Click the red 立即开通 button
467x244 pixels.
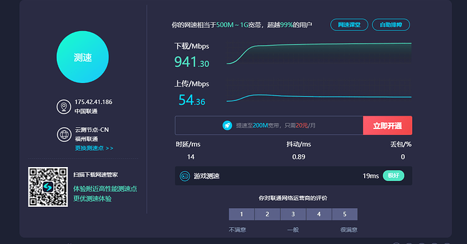click(388, 126)
